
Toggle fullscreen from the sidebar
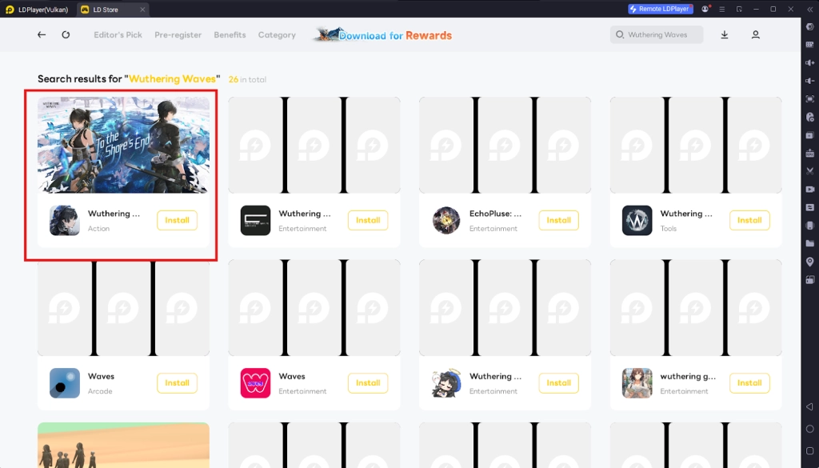coord(810,98)
